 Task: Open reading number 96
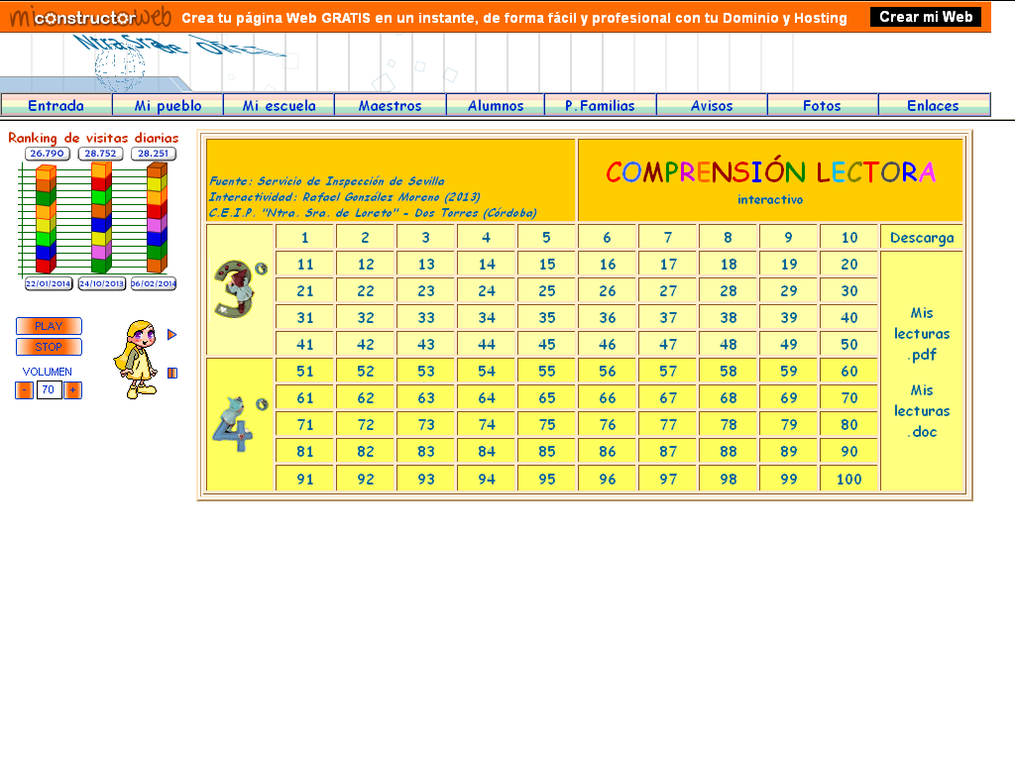(x=608, y=479)
